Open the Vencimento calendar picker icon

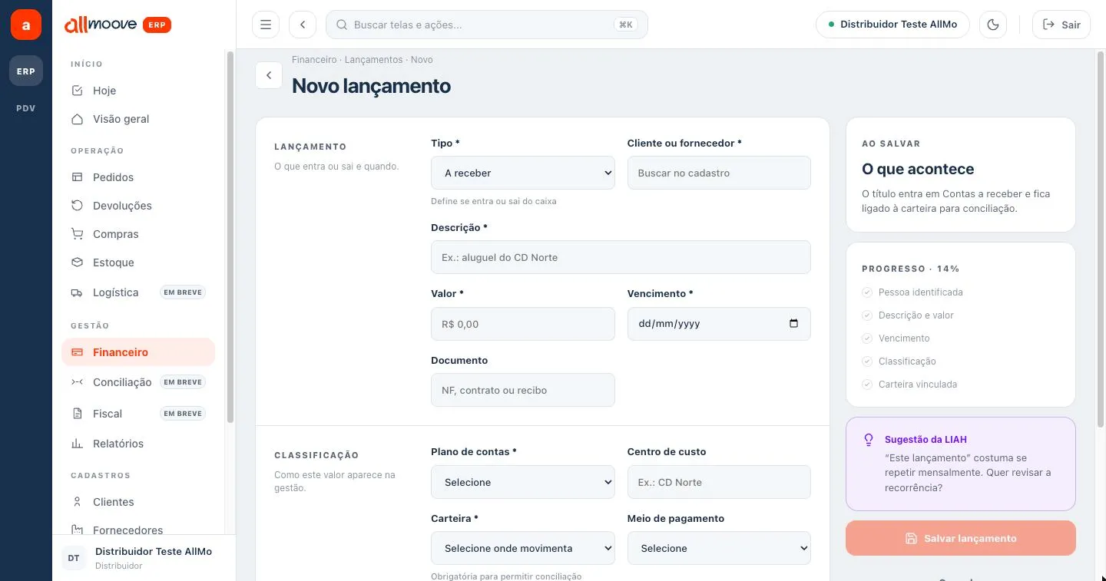pos(794,324)
